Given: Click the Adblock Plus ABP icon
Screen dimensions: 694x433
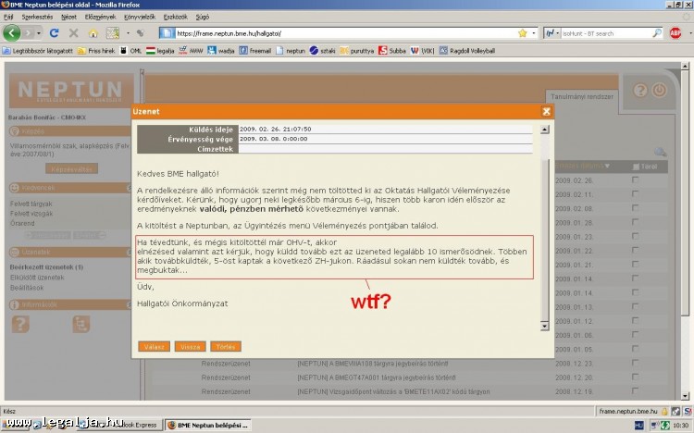Looking at the screenshot, I should pyautogui.click(x=675, y=32).
